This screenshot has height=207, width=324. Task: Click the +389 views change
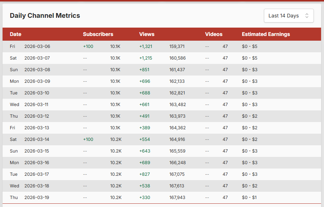[145, 128]
